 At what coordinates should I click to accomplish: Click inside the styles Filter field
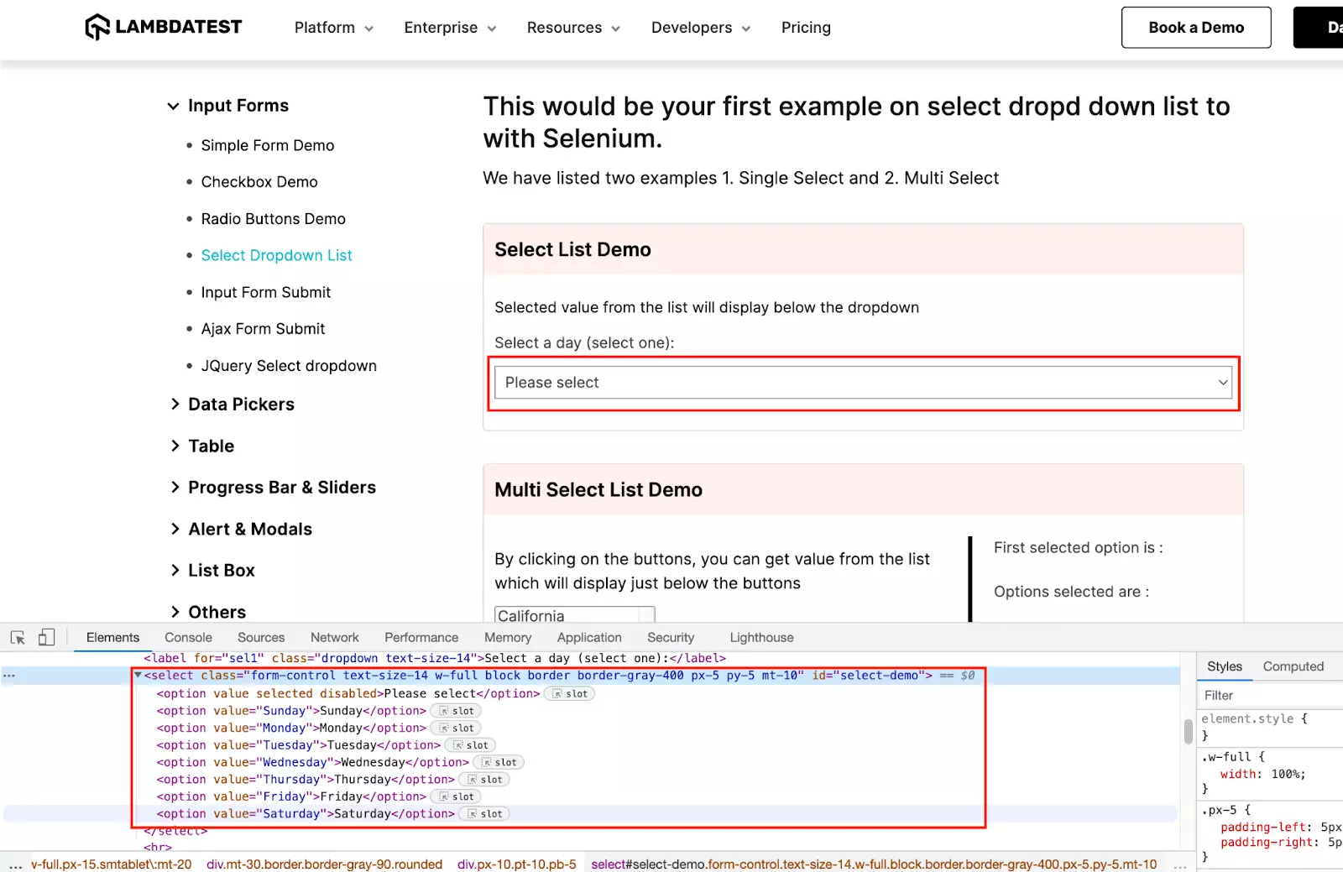[1259, 695]
